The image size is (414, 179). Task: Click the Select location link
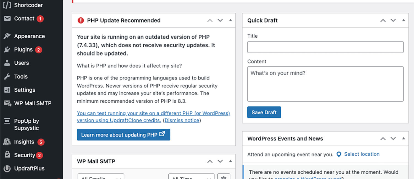(x=362, y=154)
